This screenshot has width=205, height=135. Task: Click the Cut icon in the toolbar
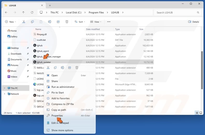coord(24,22)
